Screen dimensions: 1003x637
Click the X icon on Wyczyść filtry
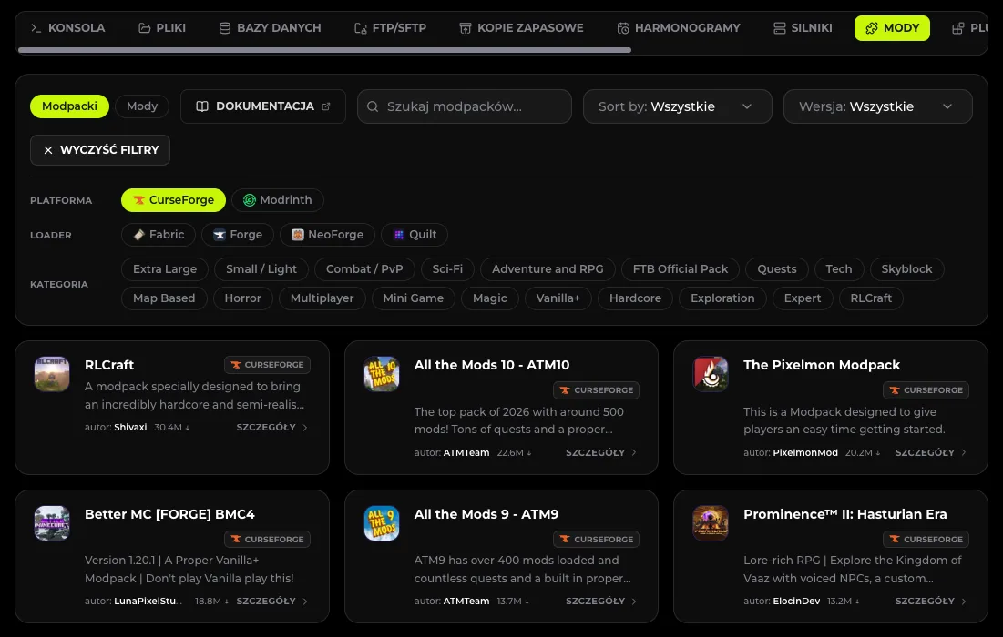[48, 150]
